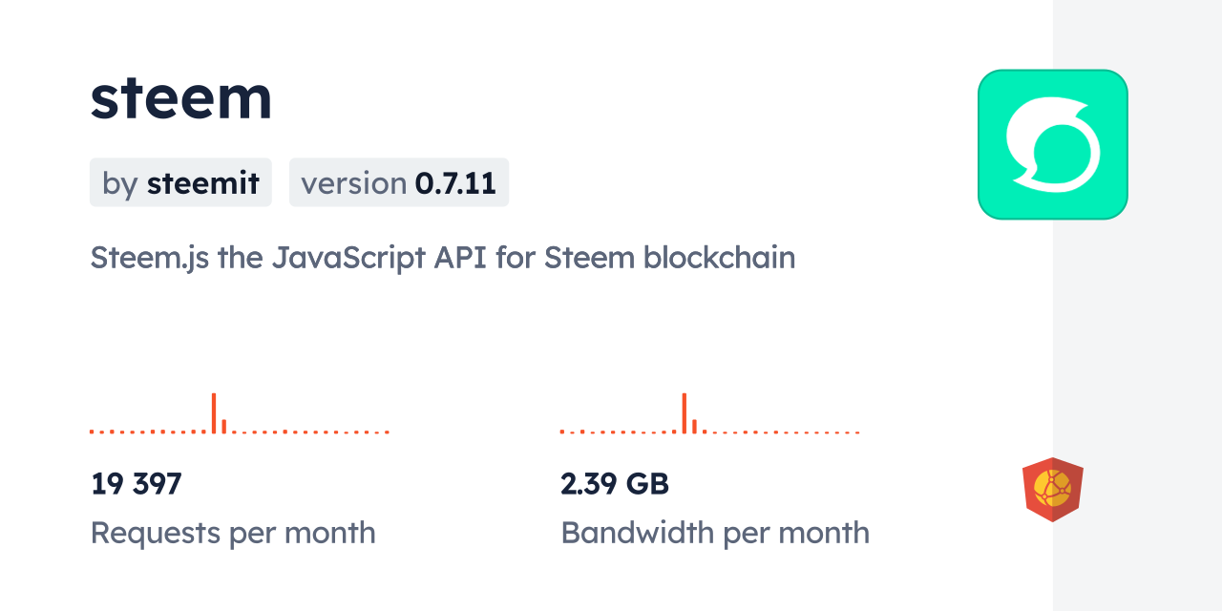This screenshot has height=611, width=1222.
Task: Click the shorter second bar in requests chart
Action: [223, 426]
